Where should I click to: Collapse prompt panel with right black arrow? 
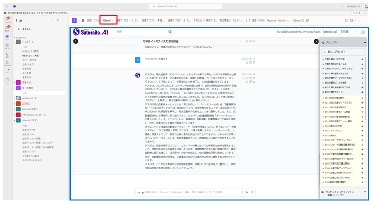click(x=316, y=42)
